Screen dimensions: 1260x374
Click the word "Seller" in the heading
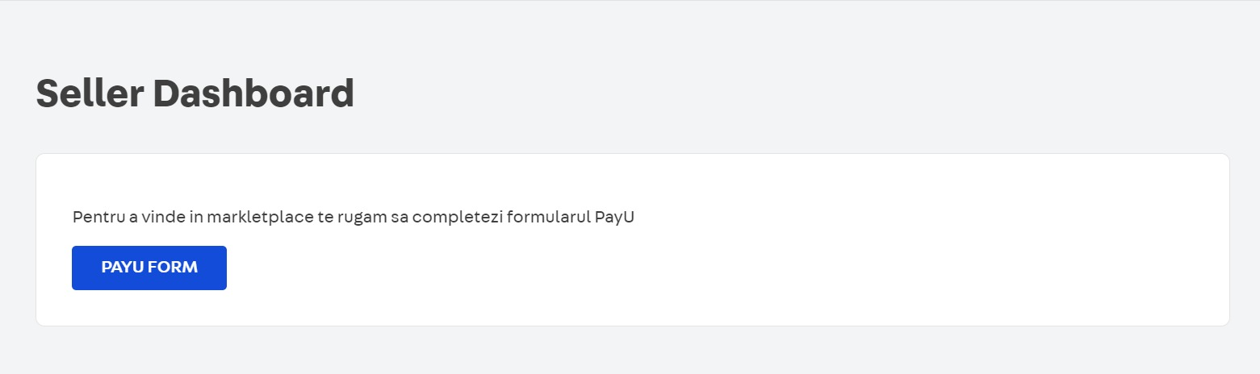click(x=89, y=93)
